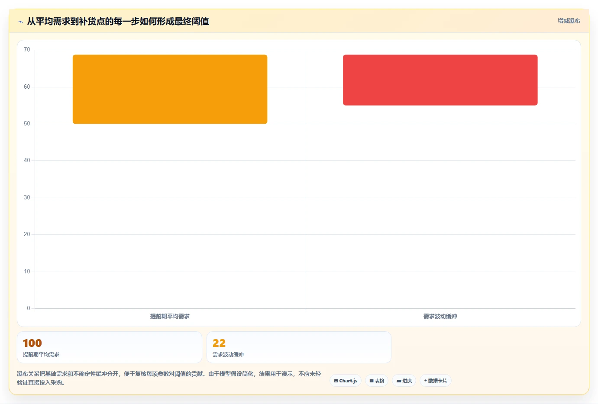Select the Chart.js tag
This screenshot has height=404, width=598.
[346, 381]
